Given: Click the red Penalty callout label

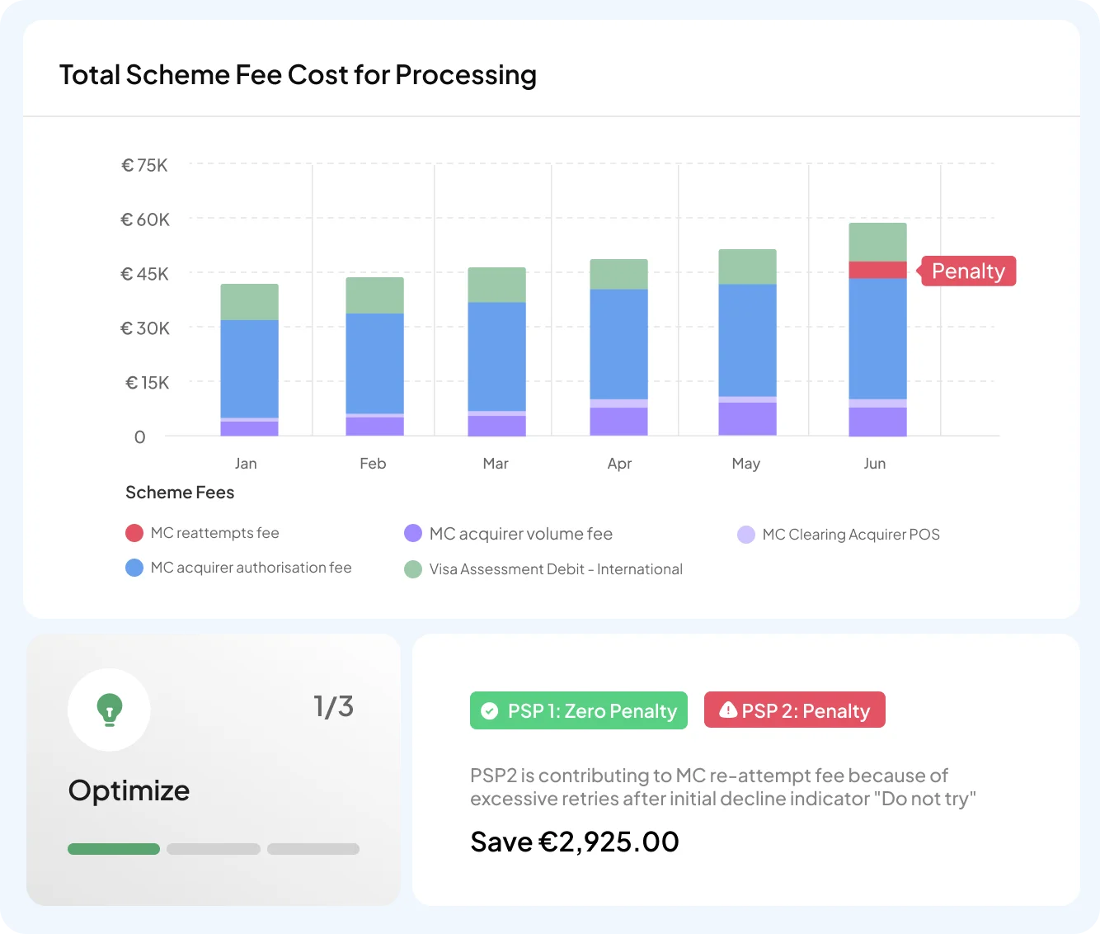Looking at the screenshot, I should coord(968,271).
